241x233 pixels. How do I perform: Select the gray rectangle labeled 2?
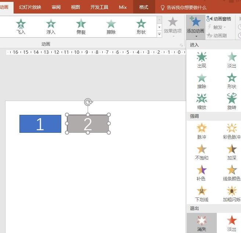[x=88, y=124]
